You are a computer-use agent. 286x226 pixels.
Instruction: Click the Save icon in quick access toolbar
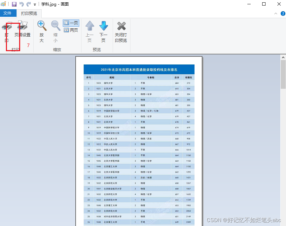14,4
